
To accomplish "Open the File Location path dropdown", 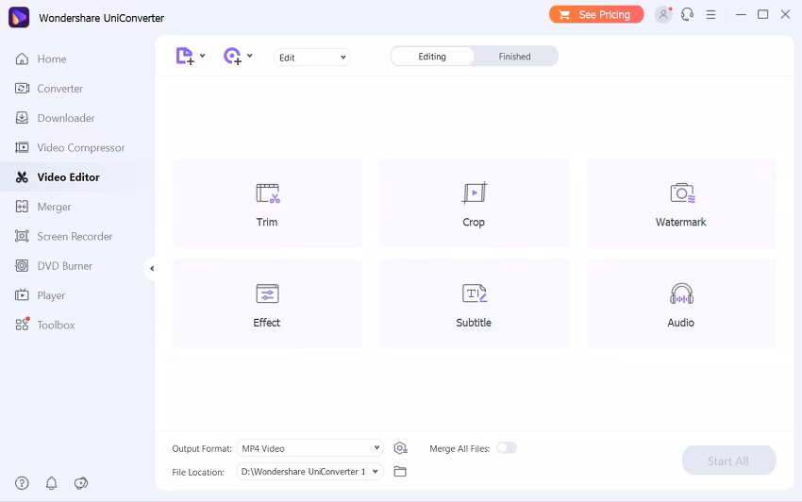I will point(310,471).
